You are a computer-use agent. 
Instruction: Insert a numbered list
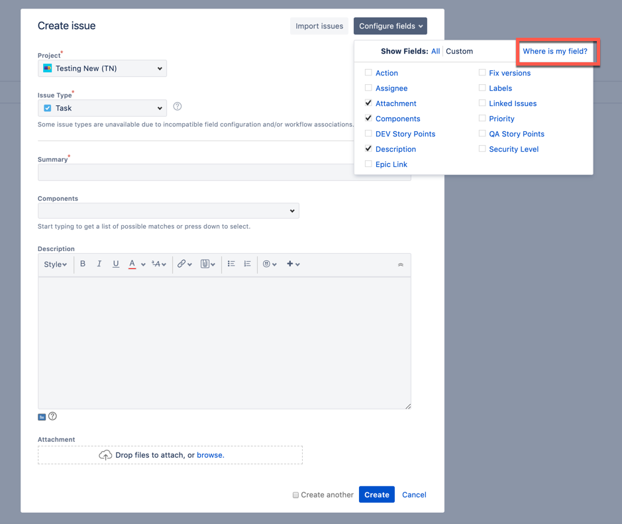(x=248, y=264)
